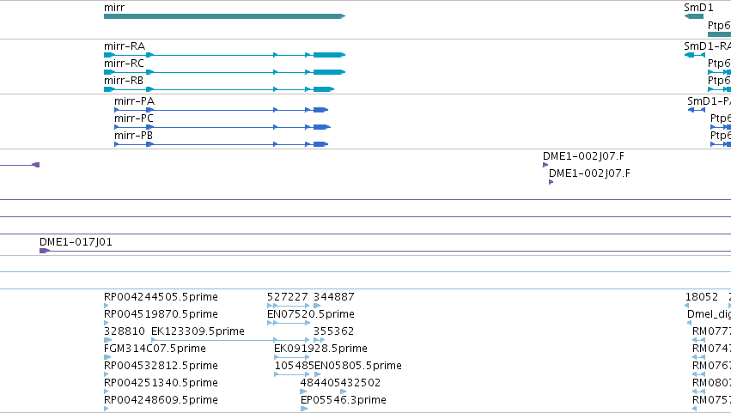
Task: Select the RP004519870.5prime label
Action: pyautogui.click(x=161, y=314)
